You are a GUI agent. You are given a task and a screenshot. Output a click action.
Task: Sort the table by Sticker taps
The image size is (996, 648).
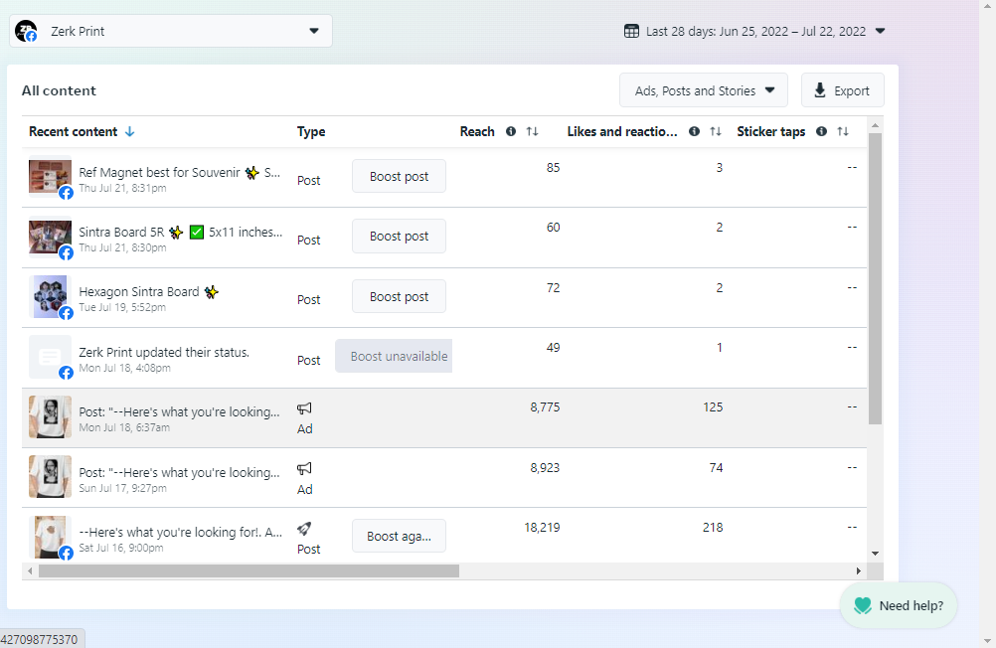coord(843,131)
